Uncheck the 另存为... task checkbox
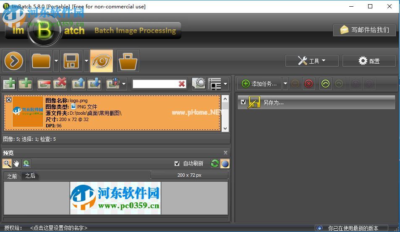 (243, 102)
